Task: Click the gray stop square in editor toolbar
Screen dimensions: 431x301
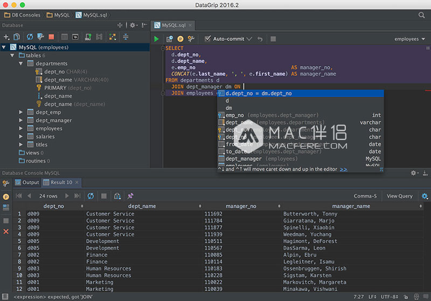Action: point(273,39)
